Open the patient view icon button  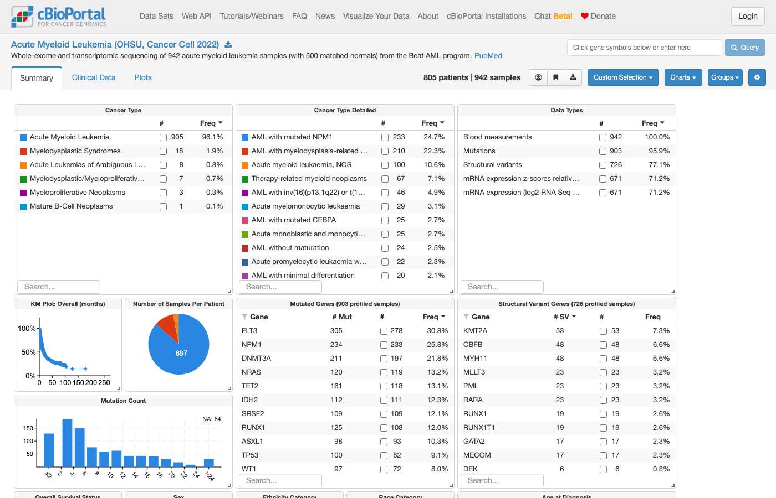point(538,77)
